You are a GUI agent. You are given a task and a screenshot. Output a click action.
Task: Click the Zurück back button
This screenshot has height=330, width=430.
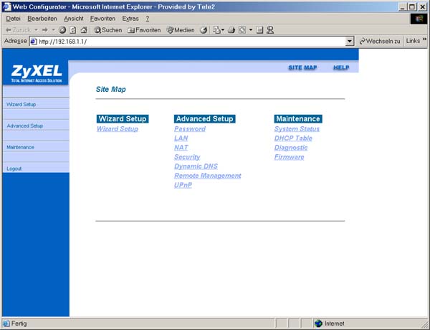coord(20,30)
